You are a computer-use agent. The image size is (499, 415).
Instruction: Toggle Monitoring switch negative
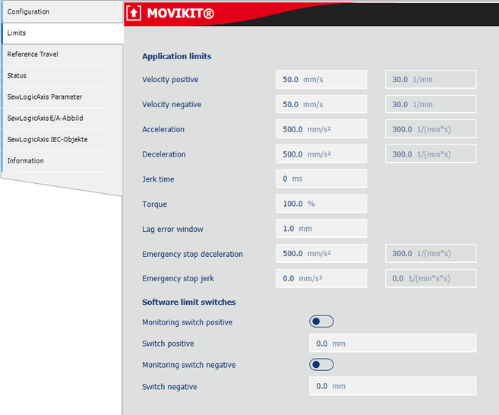coord(321,365)
